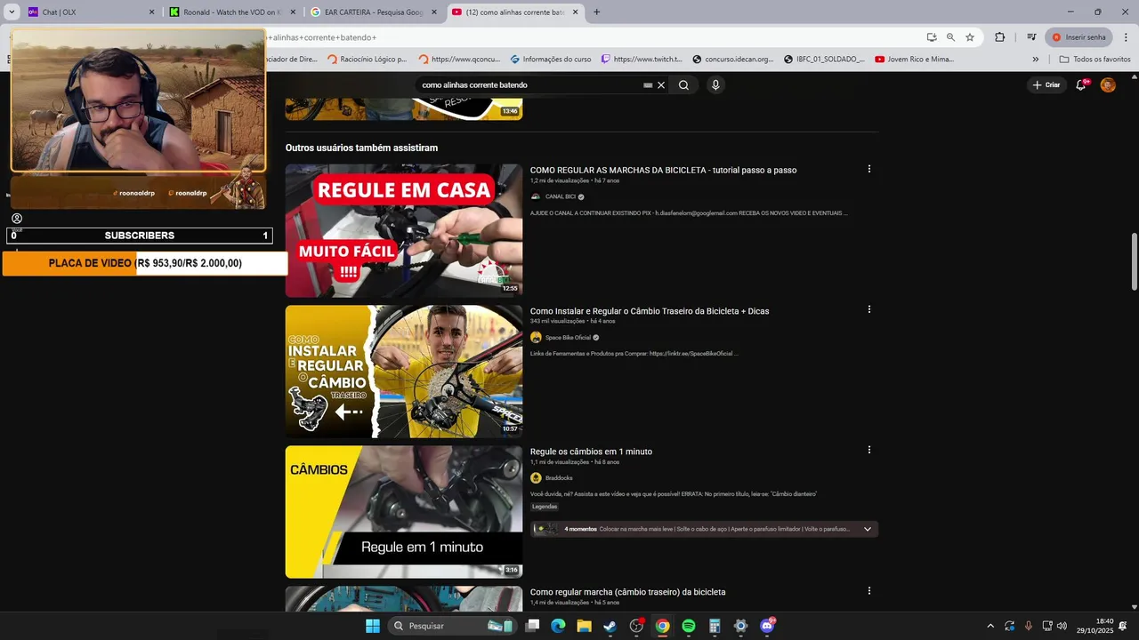Image resolution: width=1139 pixels, height=640 pixels.
Task: Open title COMO REGULAR AS MARCHAS DA BICICLETA
Action: (x=664, y=170)
